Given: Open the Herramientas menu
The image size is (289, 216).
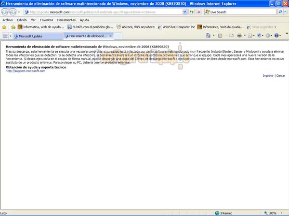Looking at the screenshot, I should click(66, 20).
